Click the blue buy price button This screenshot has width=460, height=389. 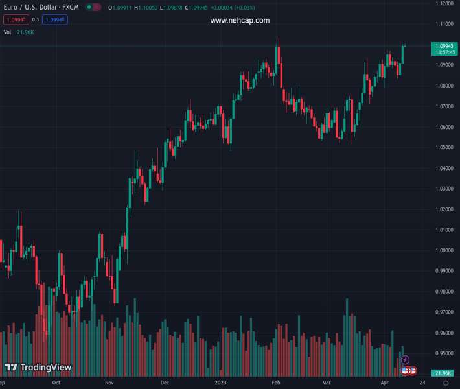54,20
